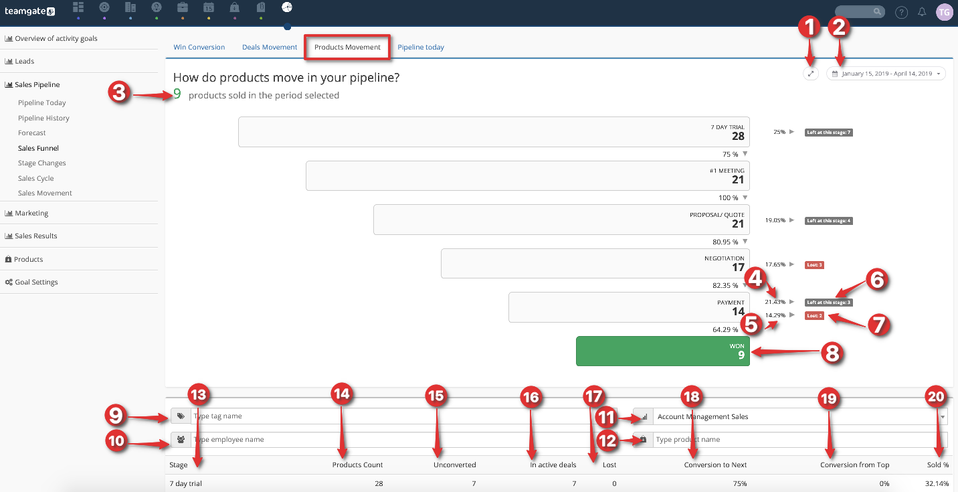Click the Payment funnel bar
The image size is (958, 492).
coord(629,307)
